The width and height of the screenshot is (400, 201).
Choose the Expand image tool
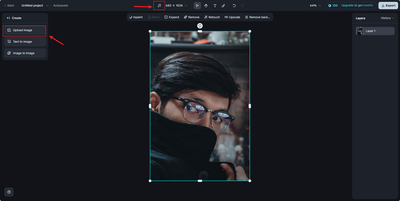(x=172, y=17)
